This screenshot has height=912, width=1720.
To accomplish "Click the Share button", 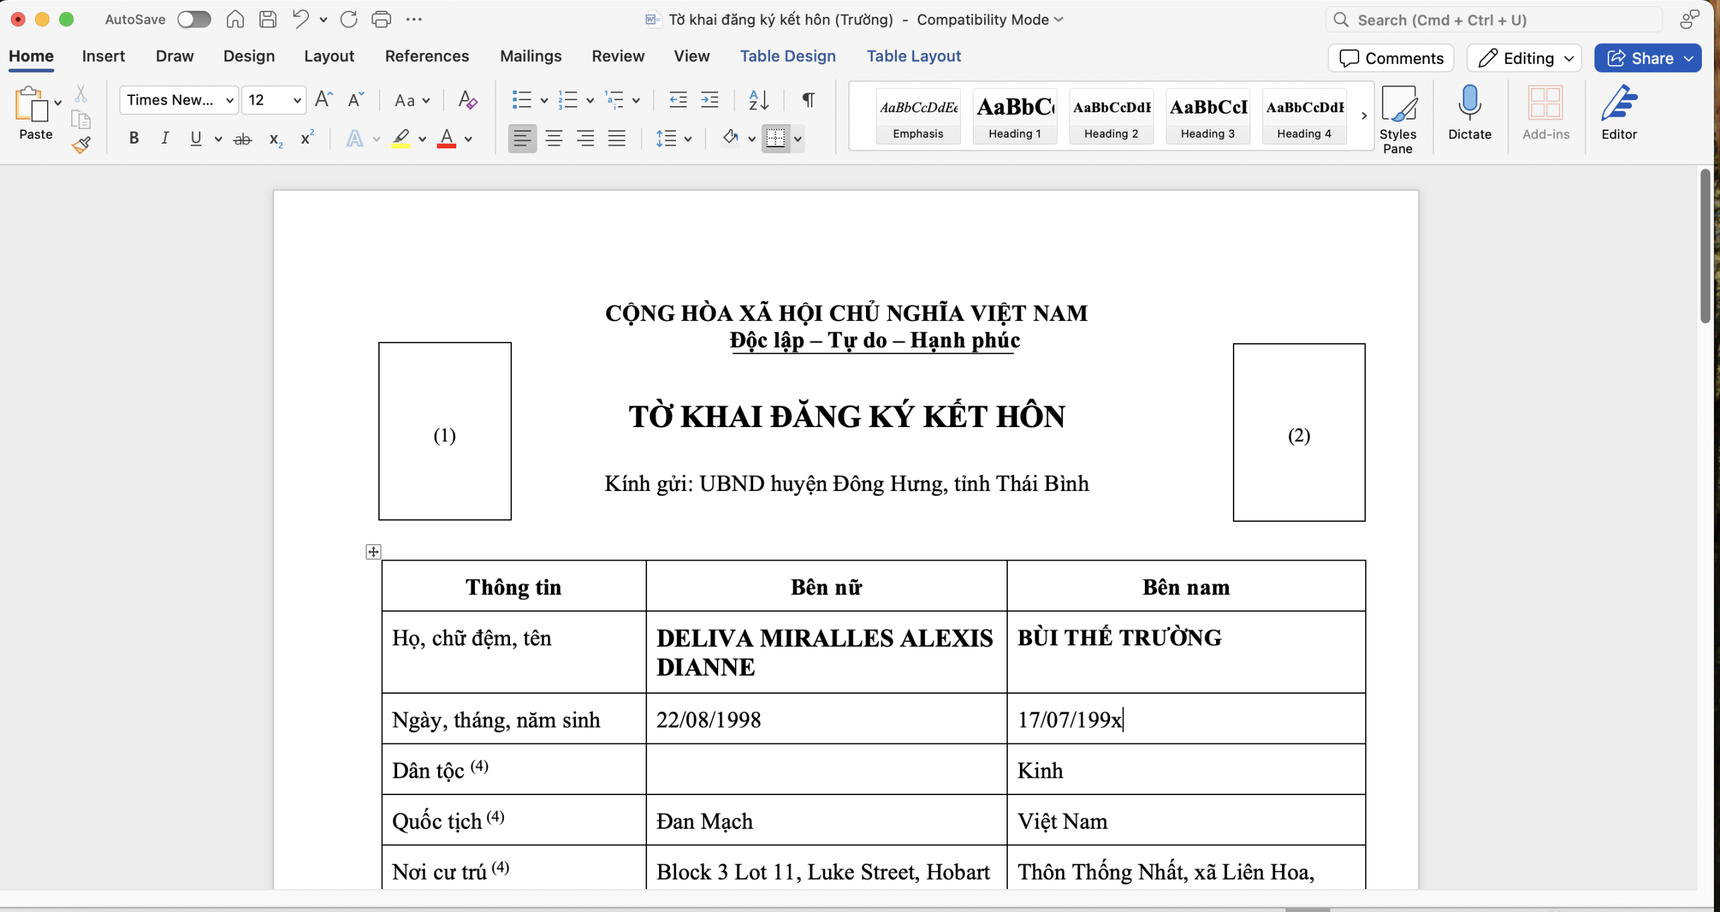I will click(1647, 58).
